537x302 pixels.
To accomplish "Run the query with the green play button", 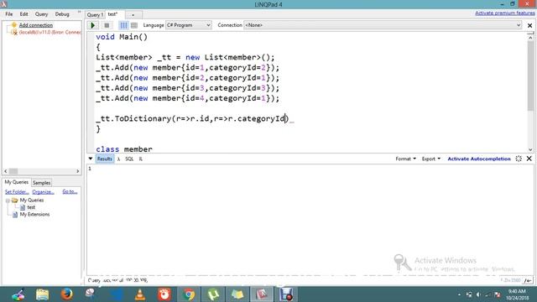I will pyautogui.click(x=92, y=25).
